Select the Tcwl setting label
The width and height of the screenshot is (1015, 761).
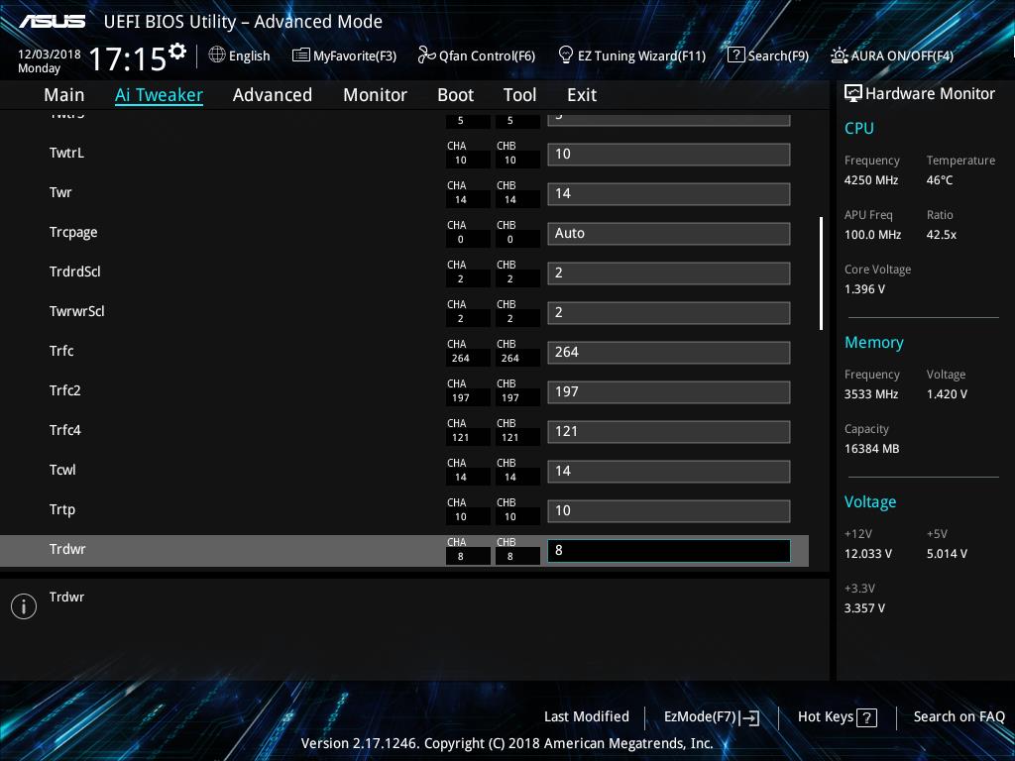tap(62, 470)
